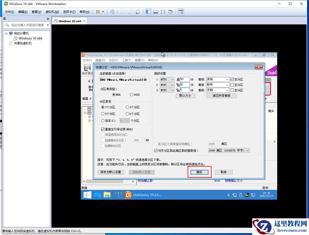309x235 pixels.
Task: Open file system dropdown for partition 2
Action: point(167,85)
